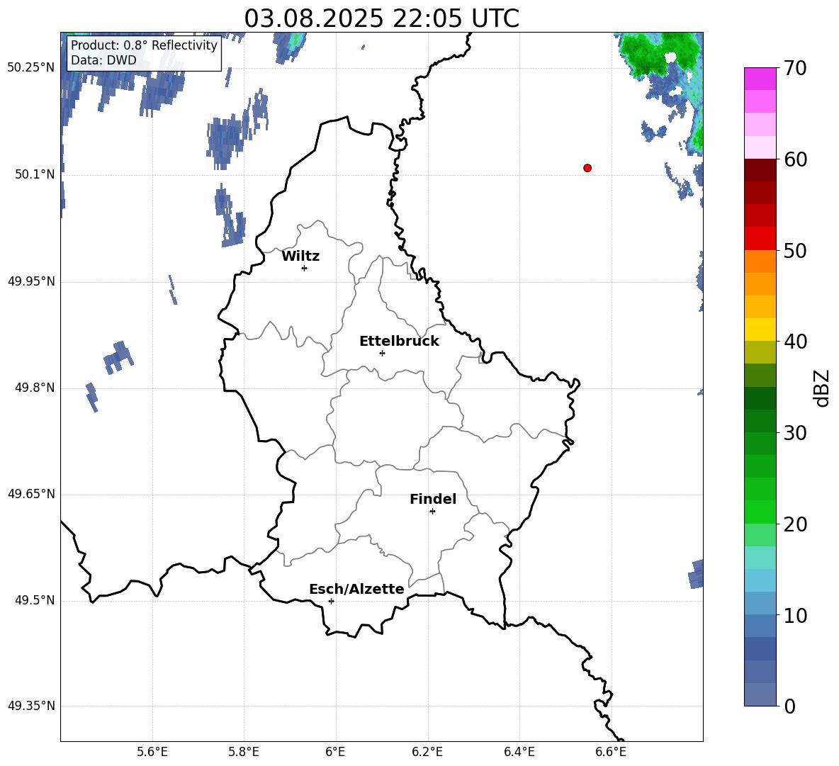Click the latitude label 49.5°N

click(35, 600)
